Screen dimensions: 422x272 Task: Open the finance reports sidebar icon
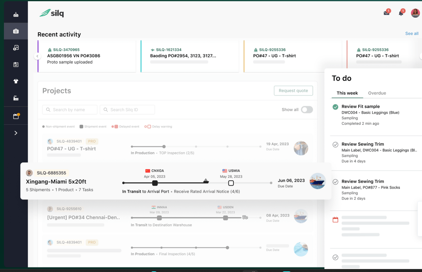pyautogui.click(x=16, y=48)
